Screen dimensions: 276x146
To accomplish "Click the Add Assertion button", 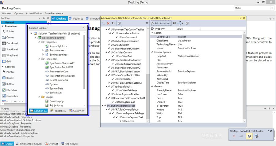I will pos(161,23).
